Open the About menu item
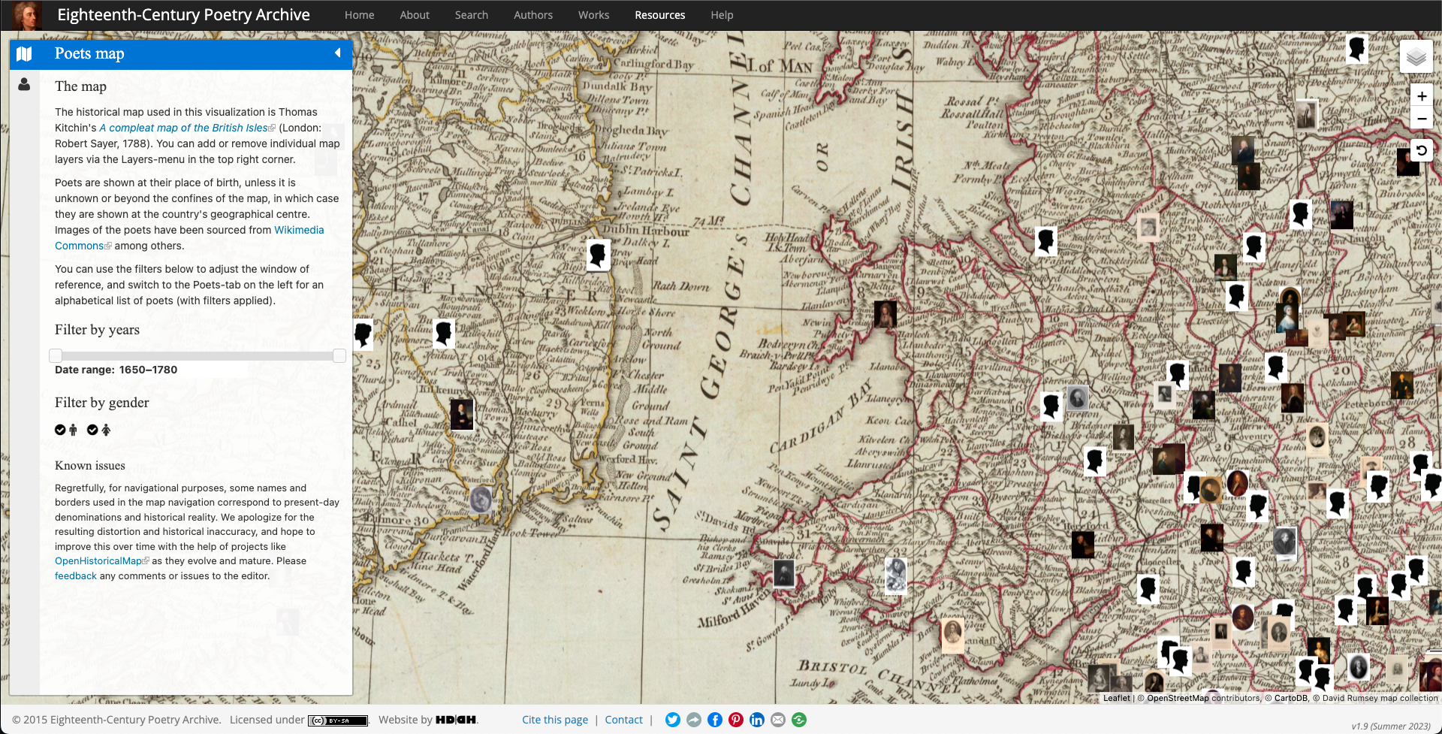The height and width of the screenshot is (734, 1442). [415, 15]
